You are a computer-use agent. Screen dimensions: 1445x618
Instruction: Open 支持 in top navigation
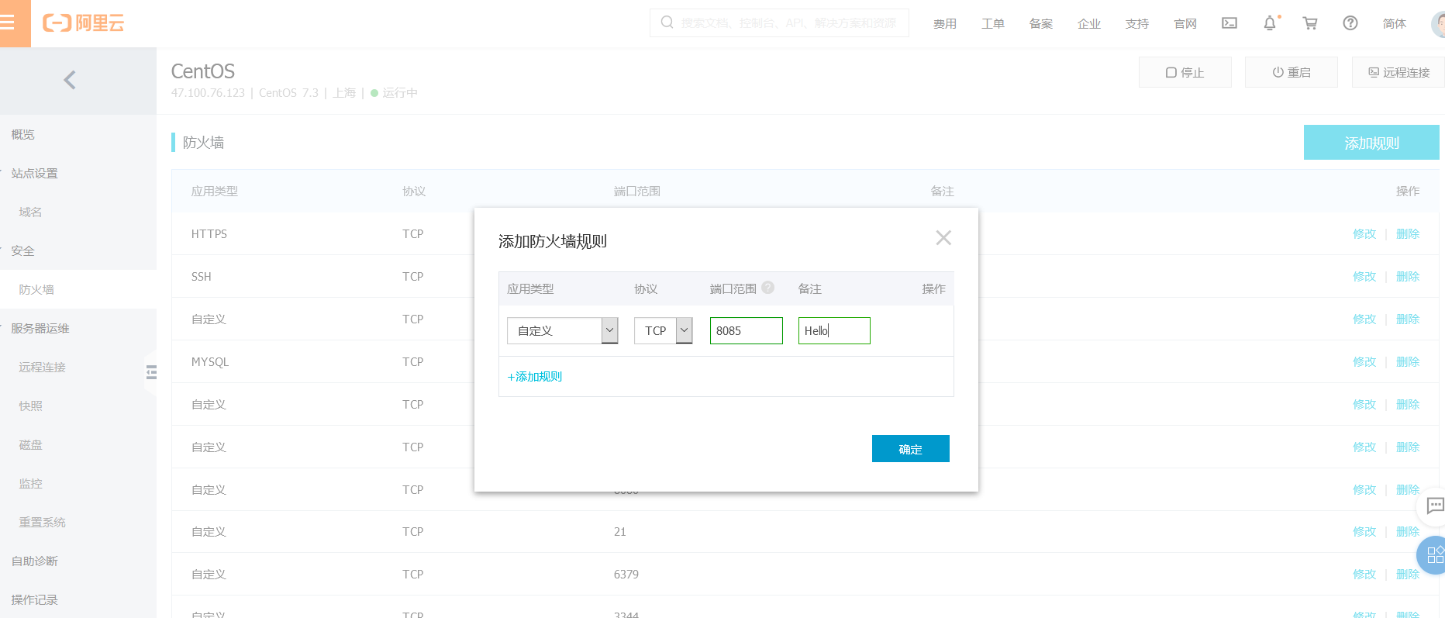click(1137, 24)
